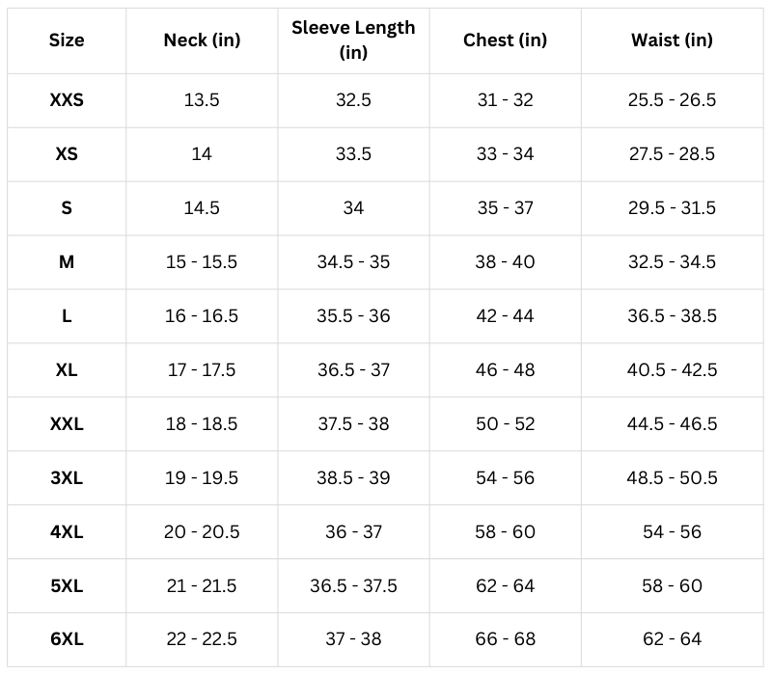Click the Size column header
The width and height of the screenshot is (772, 675).
coord(67,40)
